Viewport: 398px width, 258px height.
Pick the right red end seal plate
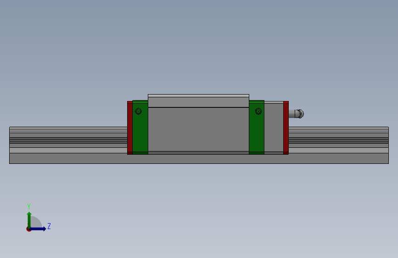click(286, 128)
